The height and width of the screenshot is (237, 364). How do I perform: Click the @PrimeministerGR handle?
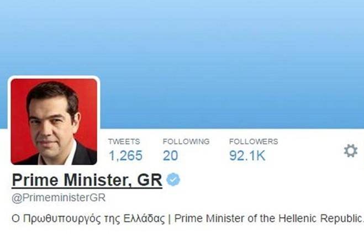click(x=59, y=198)
